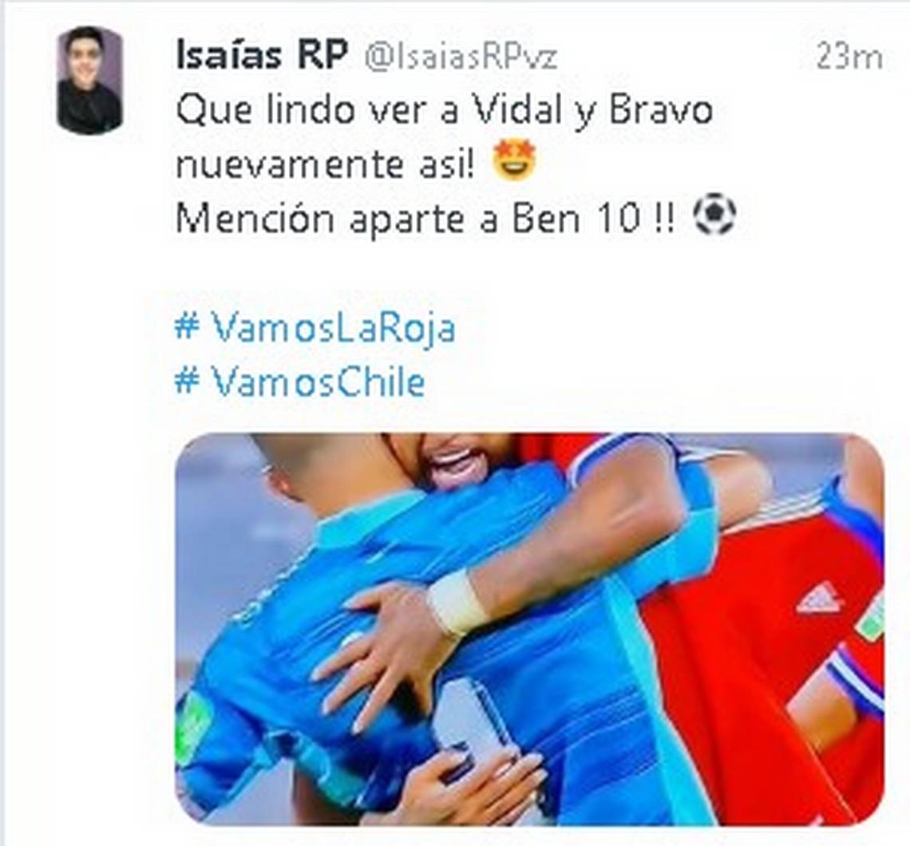
Task: Follow the #VamosLaRoja hashtag
Action: 315,328
